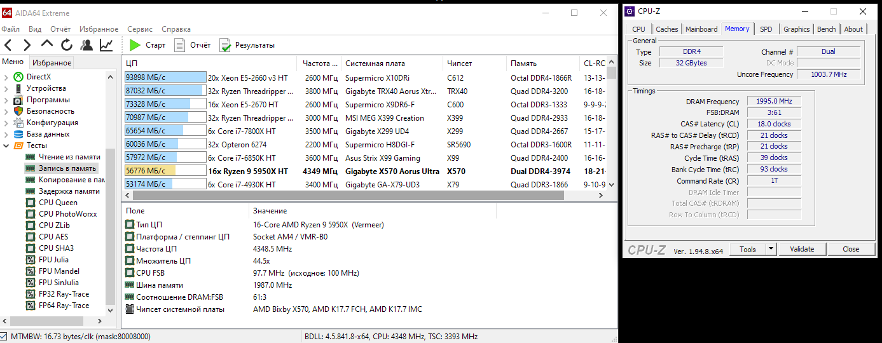Expand the Устройства tree node

[x=6, y=88]
